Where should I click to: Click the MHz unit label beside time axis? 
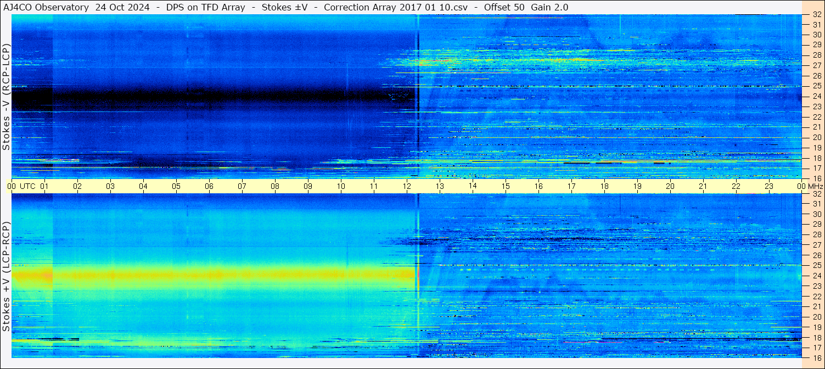click(x=815, y=186)
